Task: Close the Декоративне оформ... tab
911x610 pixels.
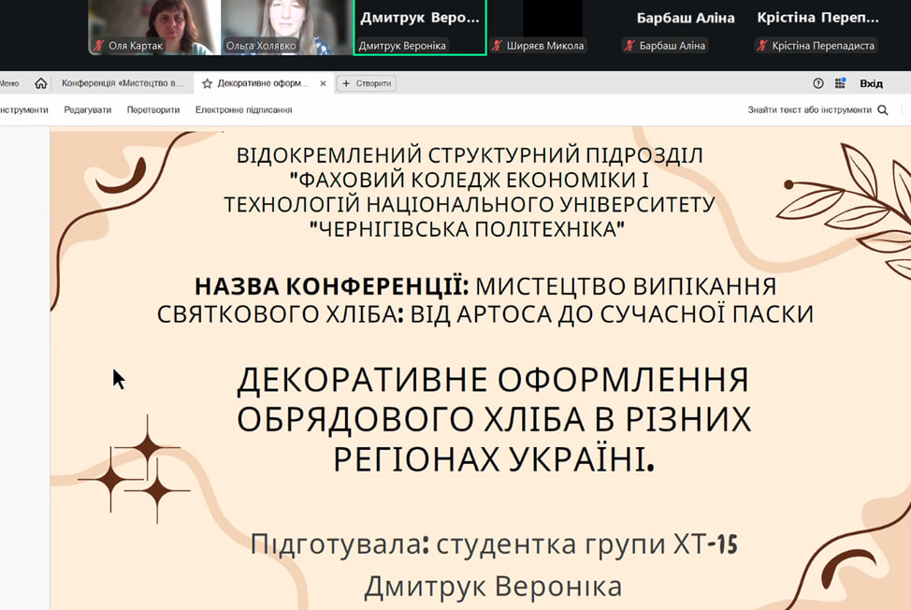Action: coord(324,83)
